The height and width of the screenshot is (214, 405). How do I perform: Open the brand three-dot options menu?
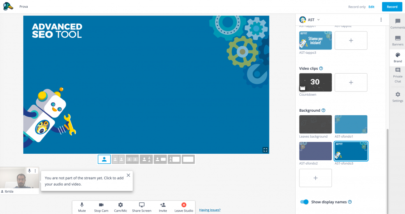click(381, 19)
